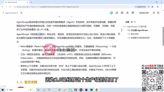Click the 在应用中打开 button in address bar
Viewport: 164px width, 92px height.
[140, 7]
